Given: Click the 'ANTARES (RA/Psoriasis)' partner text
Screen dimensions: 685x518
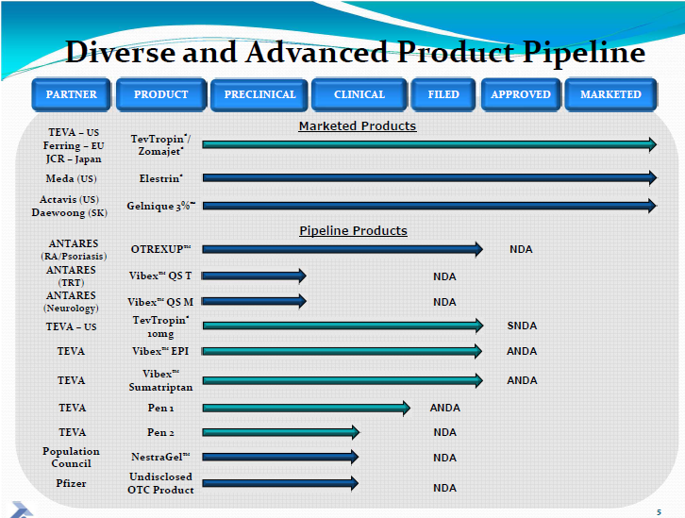Looking at the screenshot, I should (x=74, y=250).
